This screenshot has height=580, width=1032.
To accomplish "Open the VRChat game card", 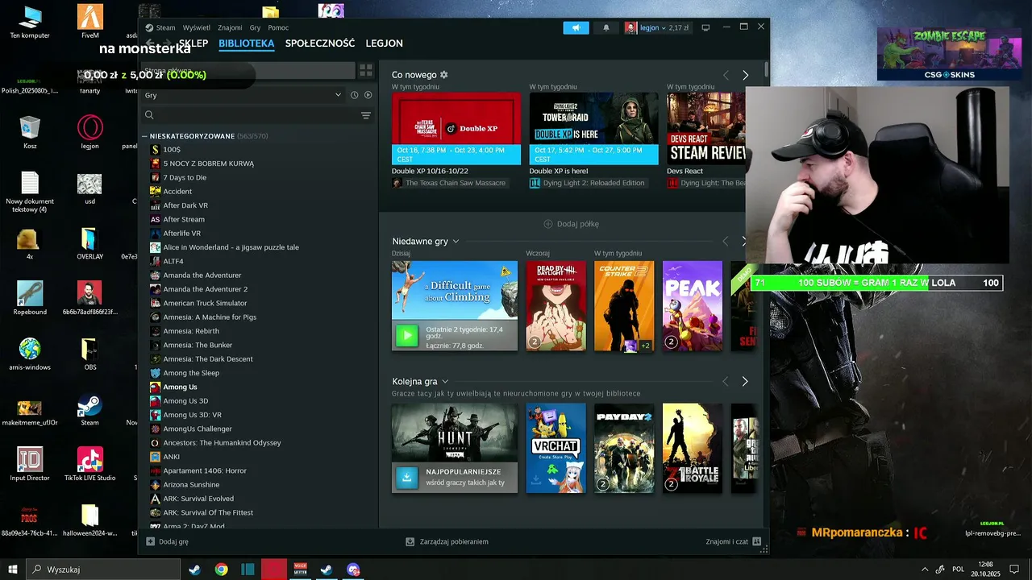I will pos(556,448).
